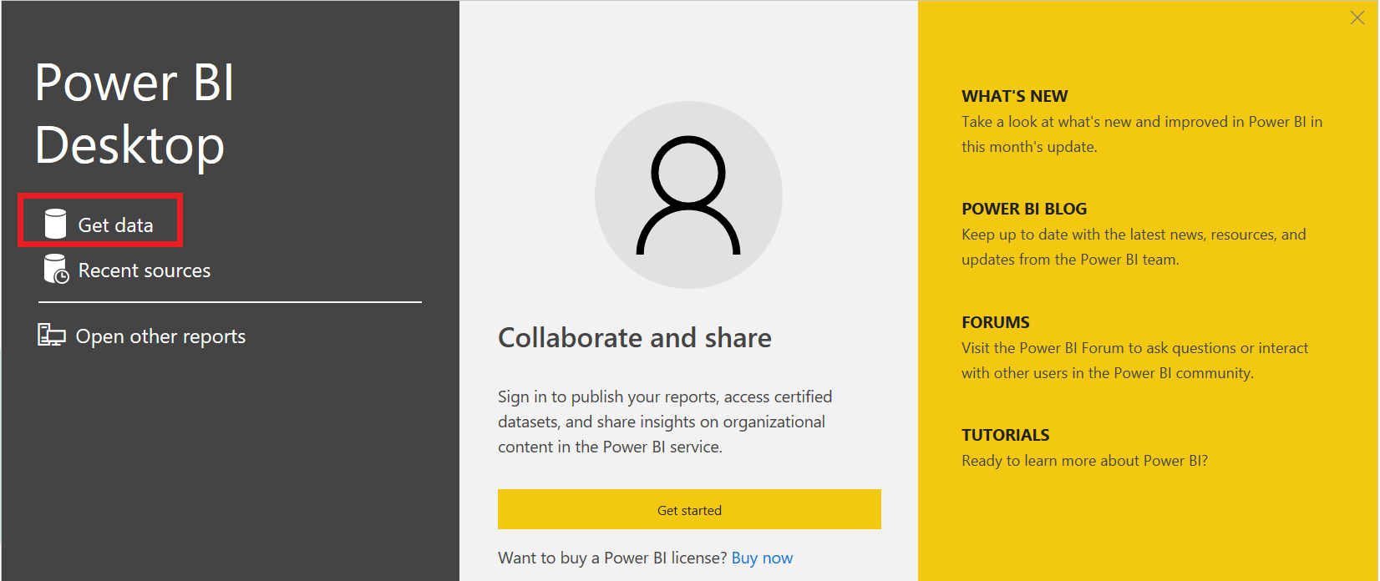Click the Collaborate and share heading
The height and width of the screenshot is (581, 1380).
pyautogui.click(x=635, y=337)
